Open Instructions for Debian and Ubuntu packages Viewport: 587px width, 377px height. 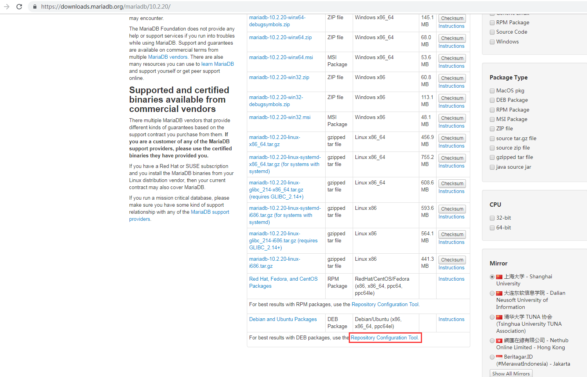coord(451,319)
